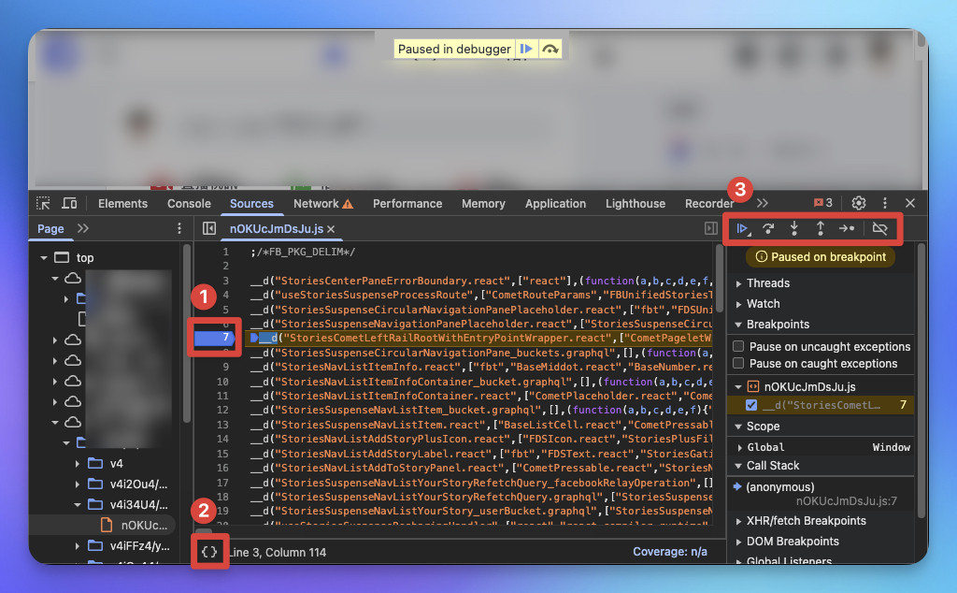Screen dimensions: 957x593
Task: Deactivate breakpoints using the toolbar icon
Action: pyautogui.click(x=879, y=228)
